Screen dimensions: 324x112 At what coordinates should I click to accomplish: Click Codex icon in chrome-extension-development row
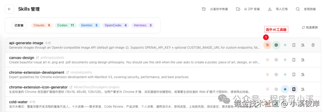276,75
